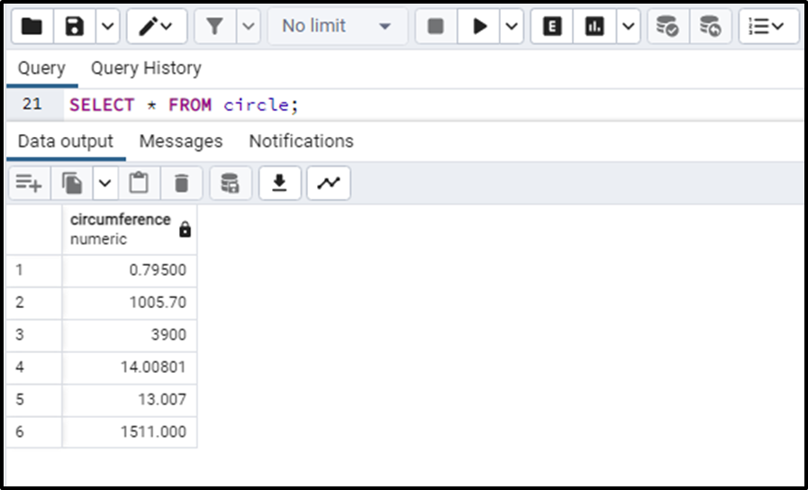Switch to the Query History tab
Viewport: 808px width, 490px height.
[146, 68]
